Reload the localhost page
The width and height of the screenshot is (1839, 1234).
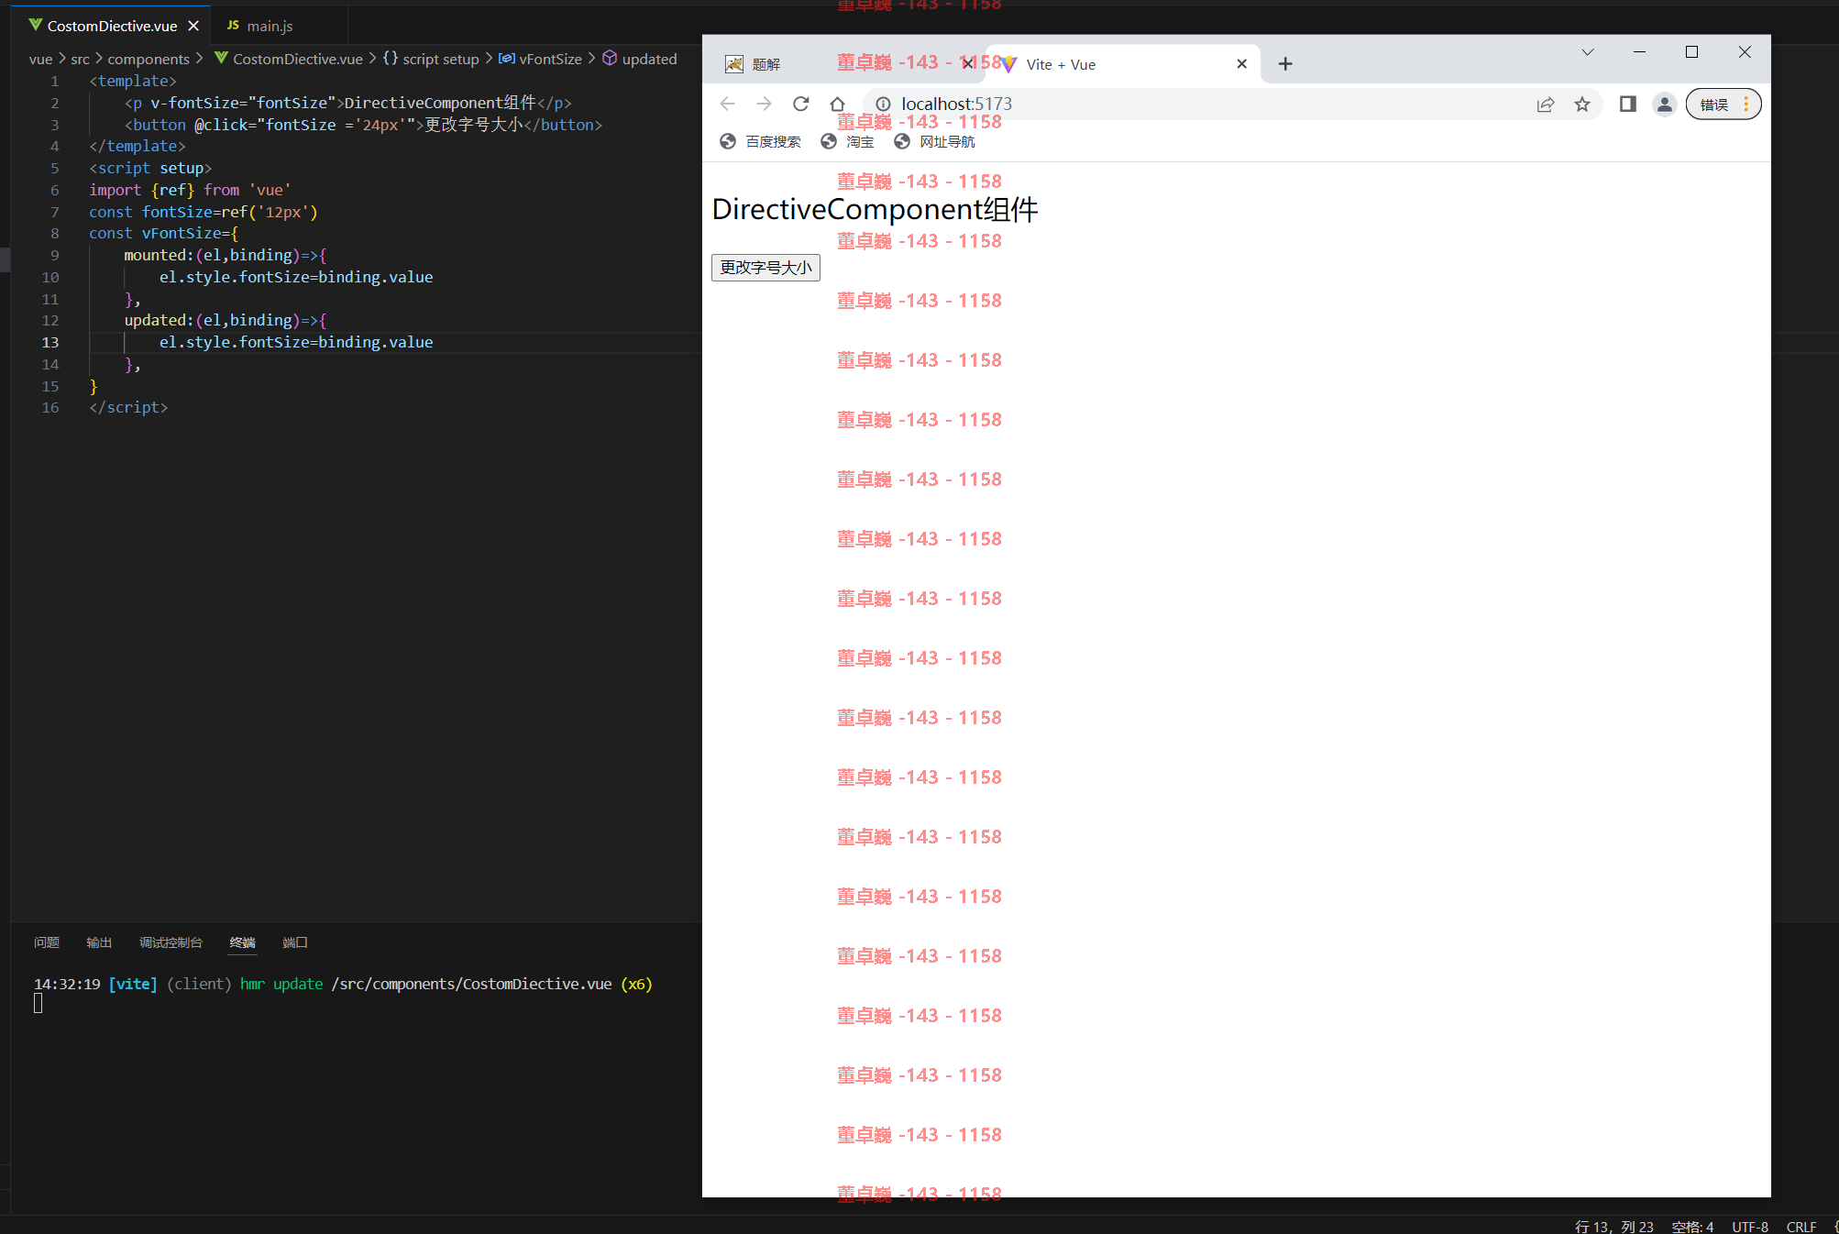point(800,104)
